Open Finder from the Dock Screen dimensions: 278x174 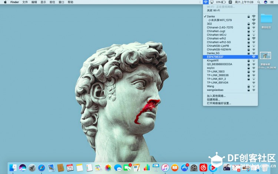point(13,168)
